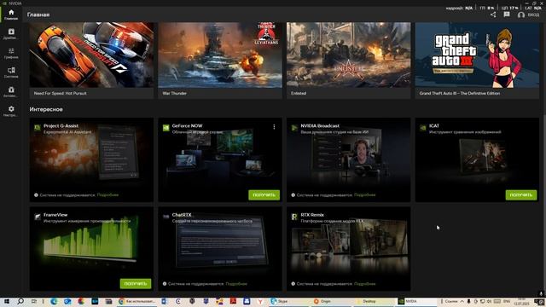Image resolution: width=546 pixels, height=307 pixels.
Task: Click the RTX Remix logo icon
Action: 294,217
